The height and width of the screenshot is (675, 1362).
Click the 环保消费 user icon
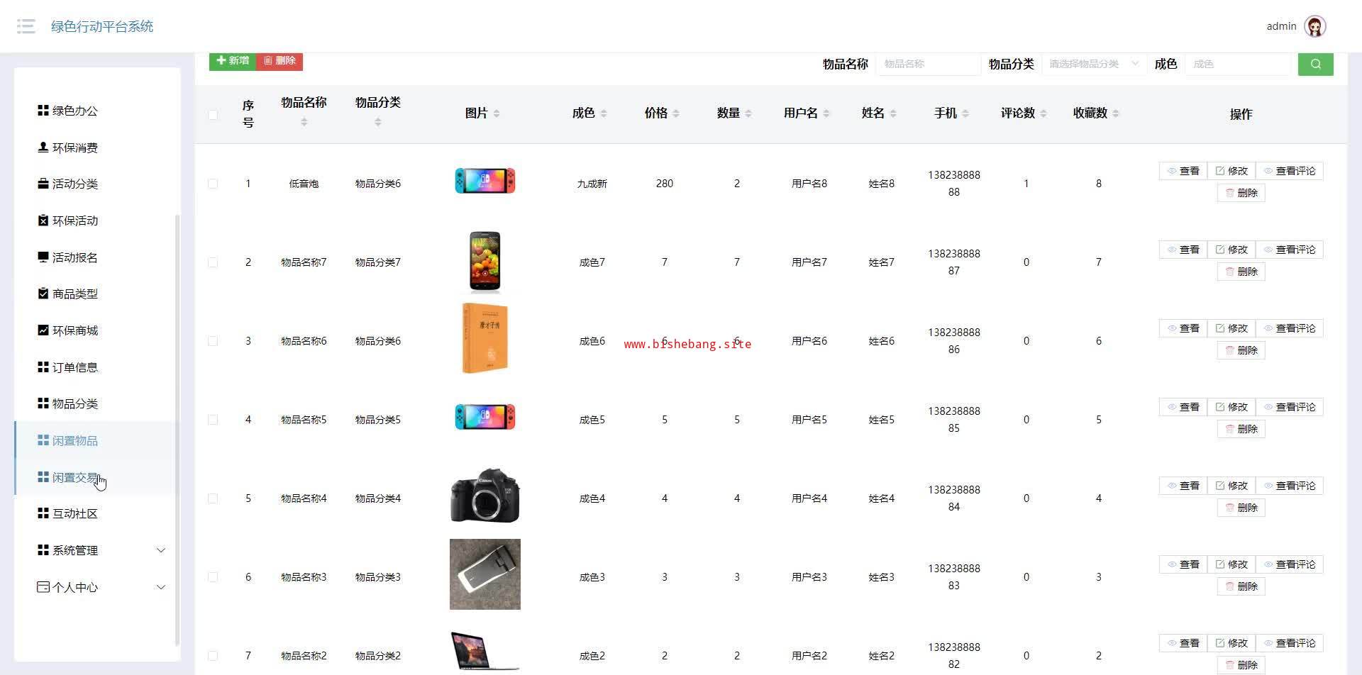(x=43, y=147)
